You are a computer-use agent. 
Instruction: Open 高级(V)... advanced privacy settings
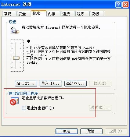(75, 84)
